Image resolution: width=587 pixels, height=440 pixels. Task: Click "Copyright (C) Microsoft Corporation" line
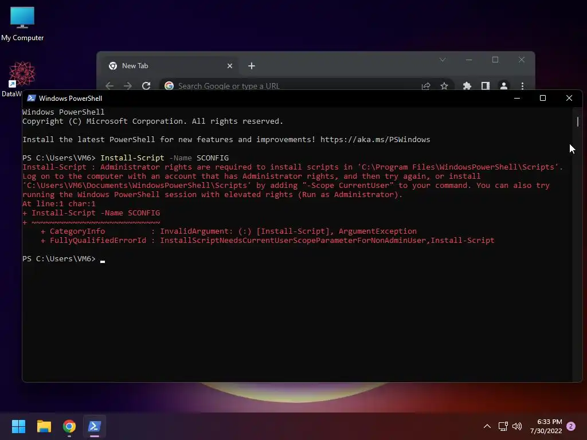point(152,121)
